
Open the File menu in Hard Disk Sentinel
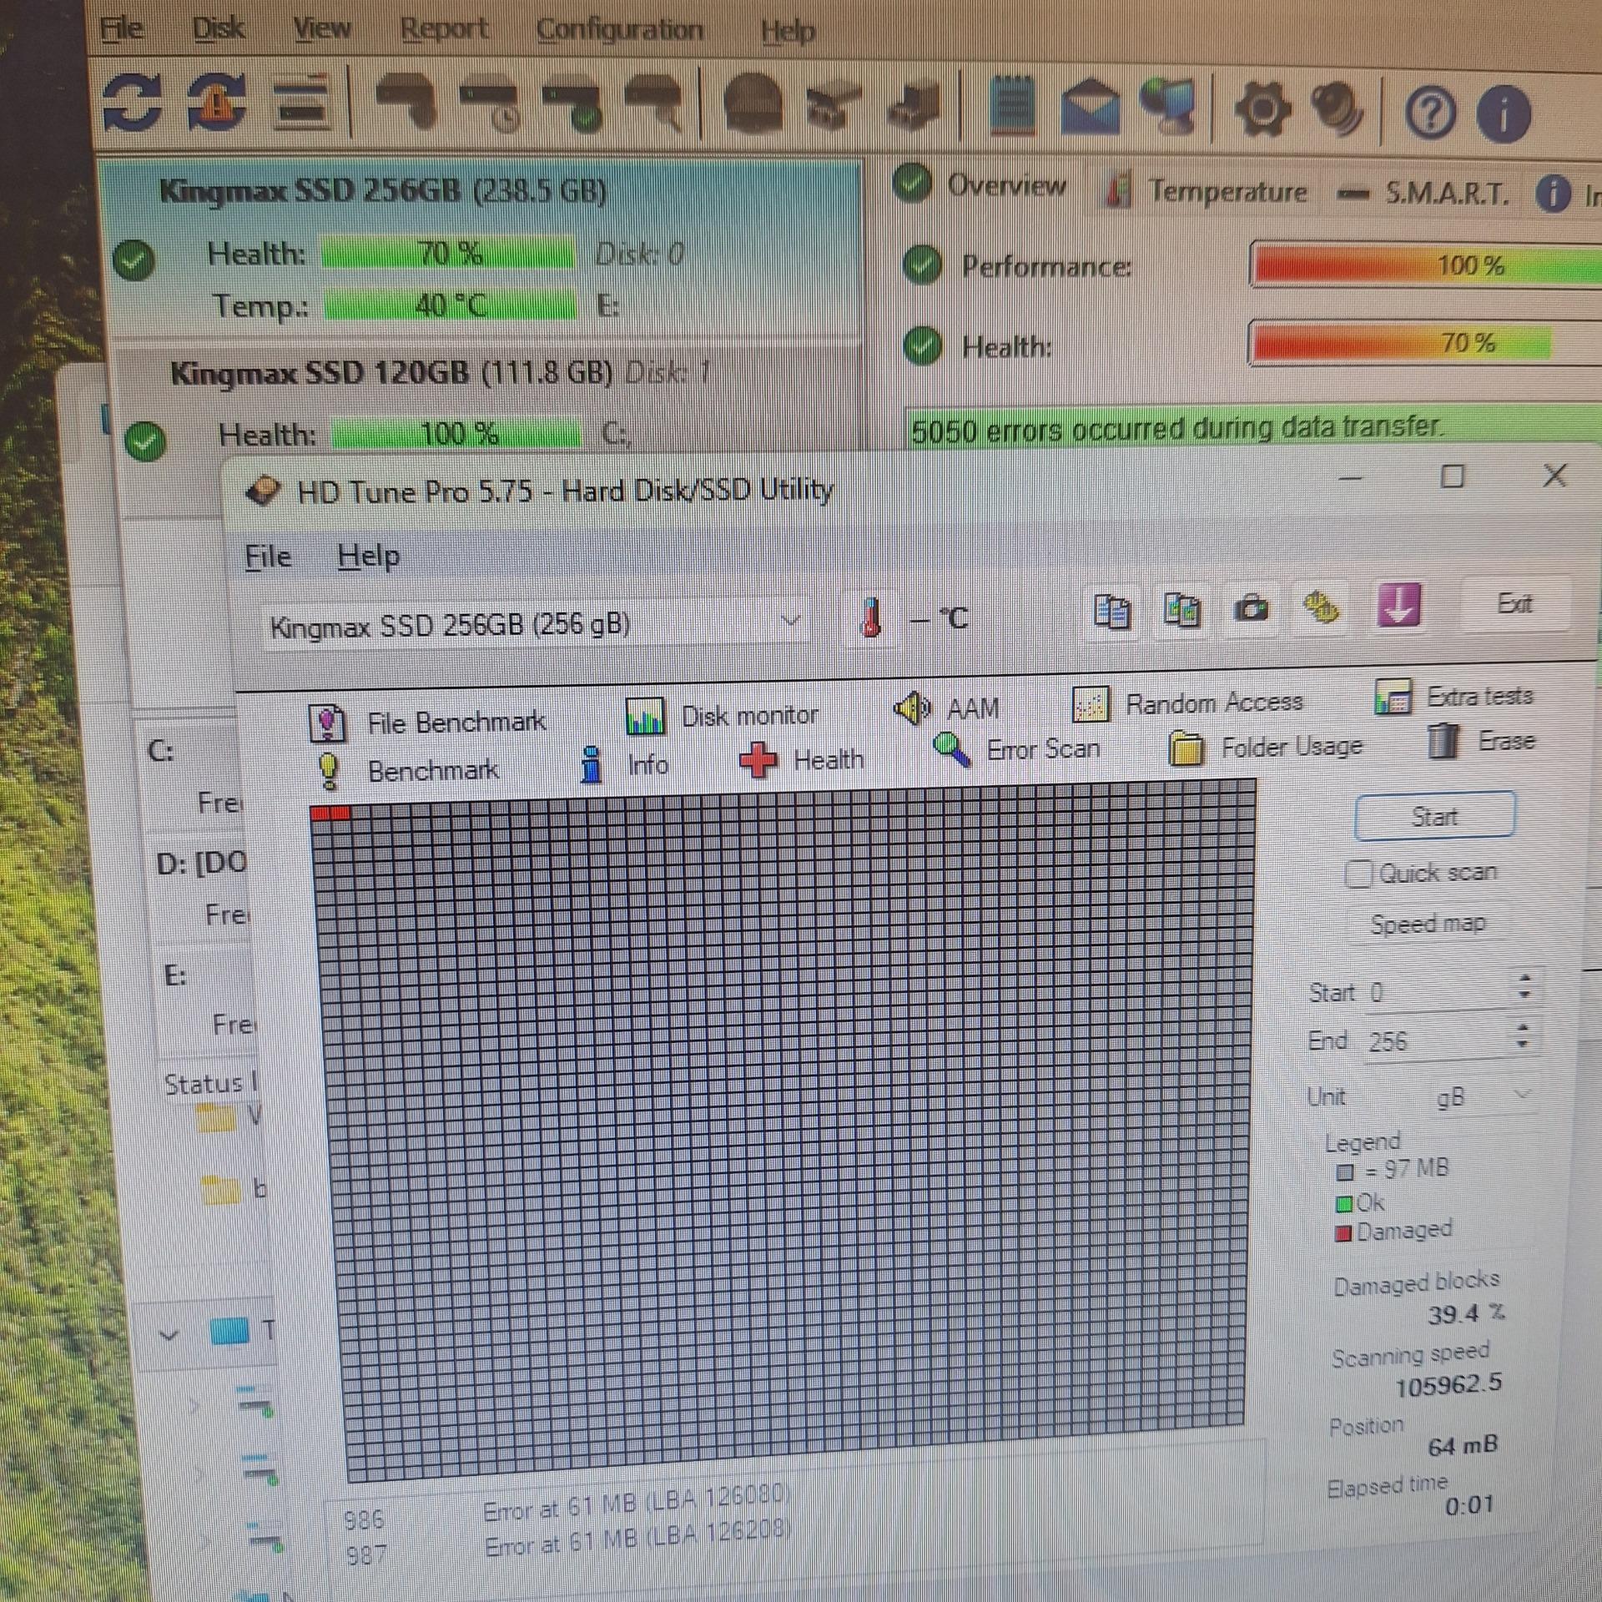pos(122,30)
